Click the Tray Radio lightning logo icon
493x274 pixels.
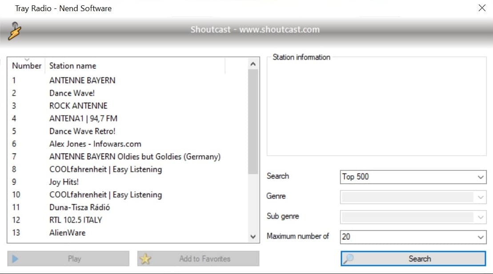click(15, 30)
